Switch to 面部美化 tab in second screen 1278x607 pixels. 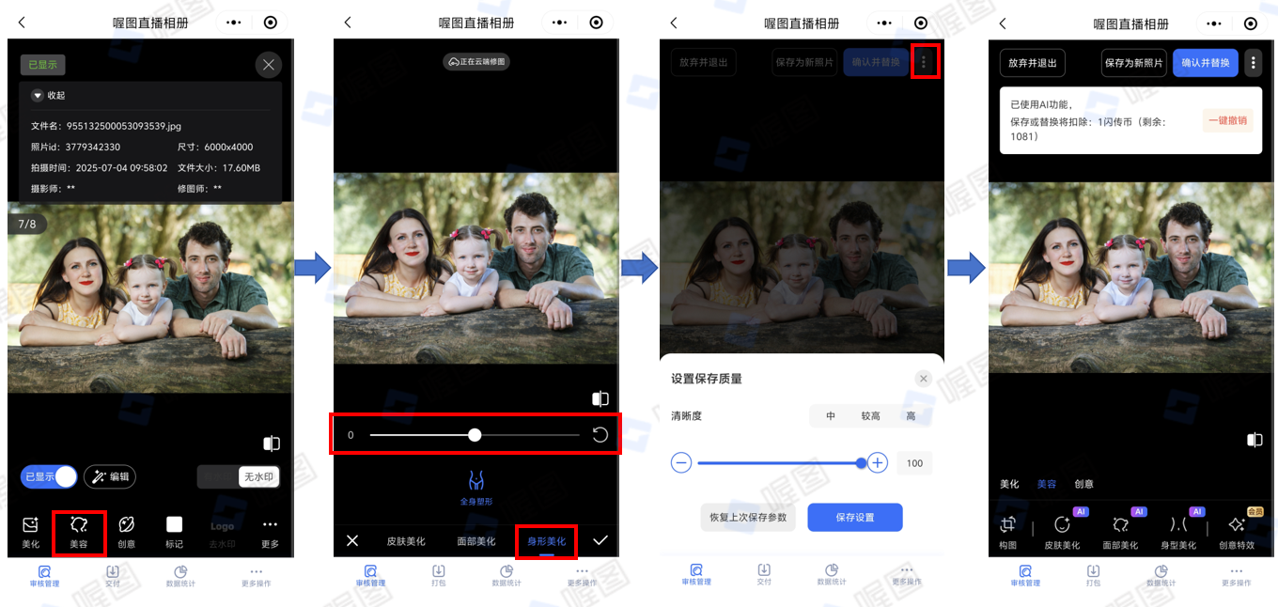point(476,541)
